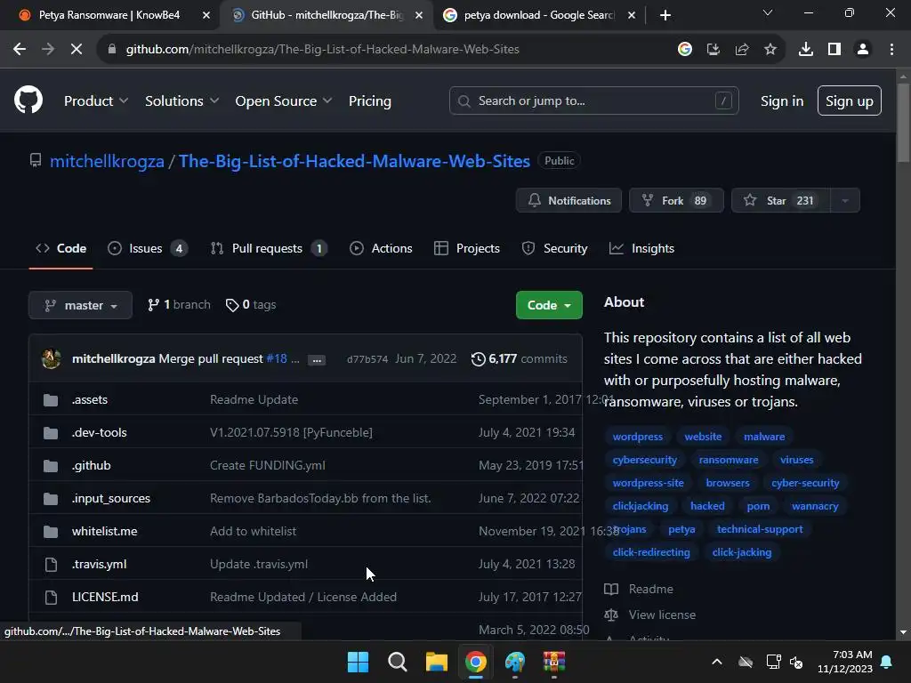Viewport: 911px width, 683px height.
Task: Expand the Solutions menu
Action: point(181,101)
